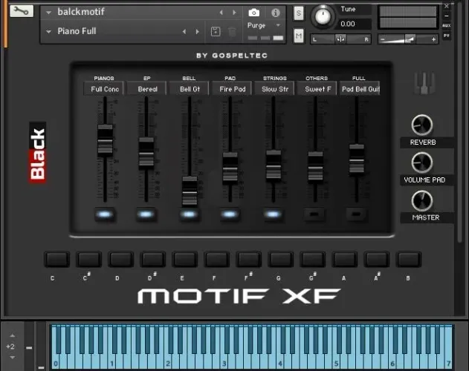Enable the OTHERS channel switch

tap(314, 214)
